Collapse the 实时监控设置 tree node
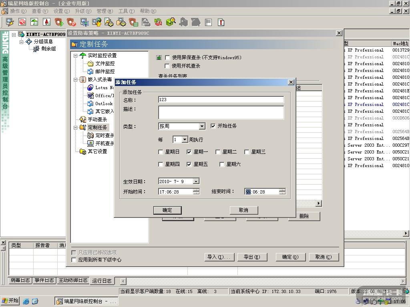Viewport: 410px width, 307px height. point(75,56)
